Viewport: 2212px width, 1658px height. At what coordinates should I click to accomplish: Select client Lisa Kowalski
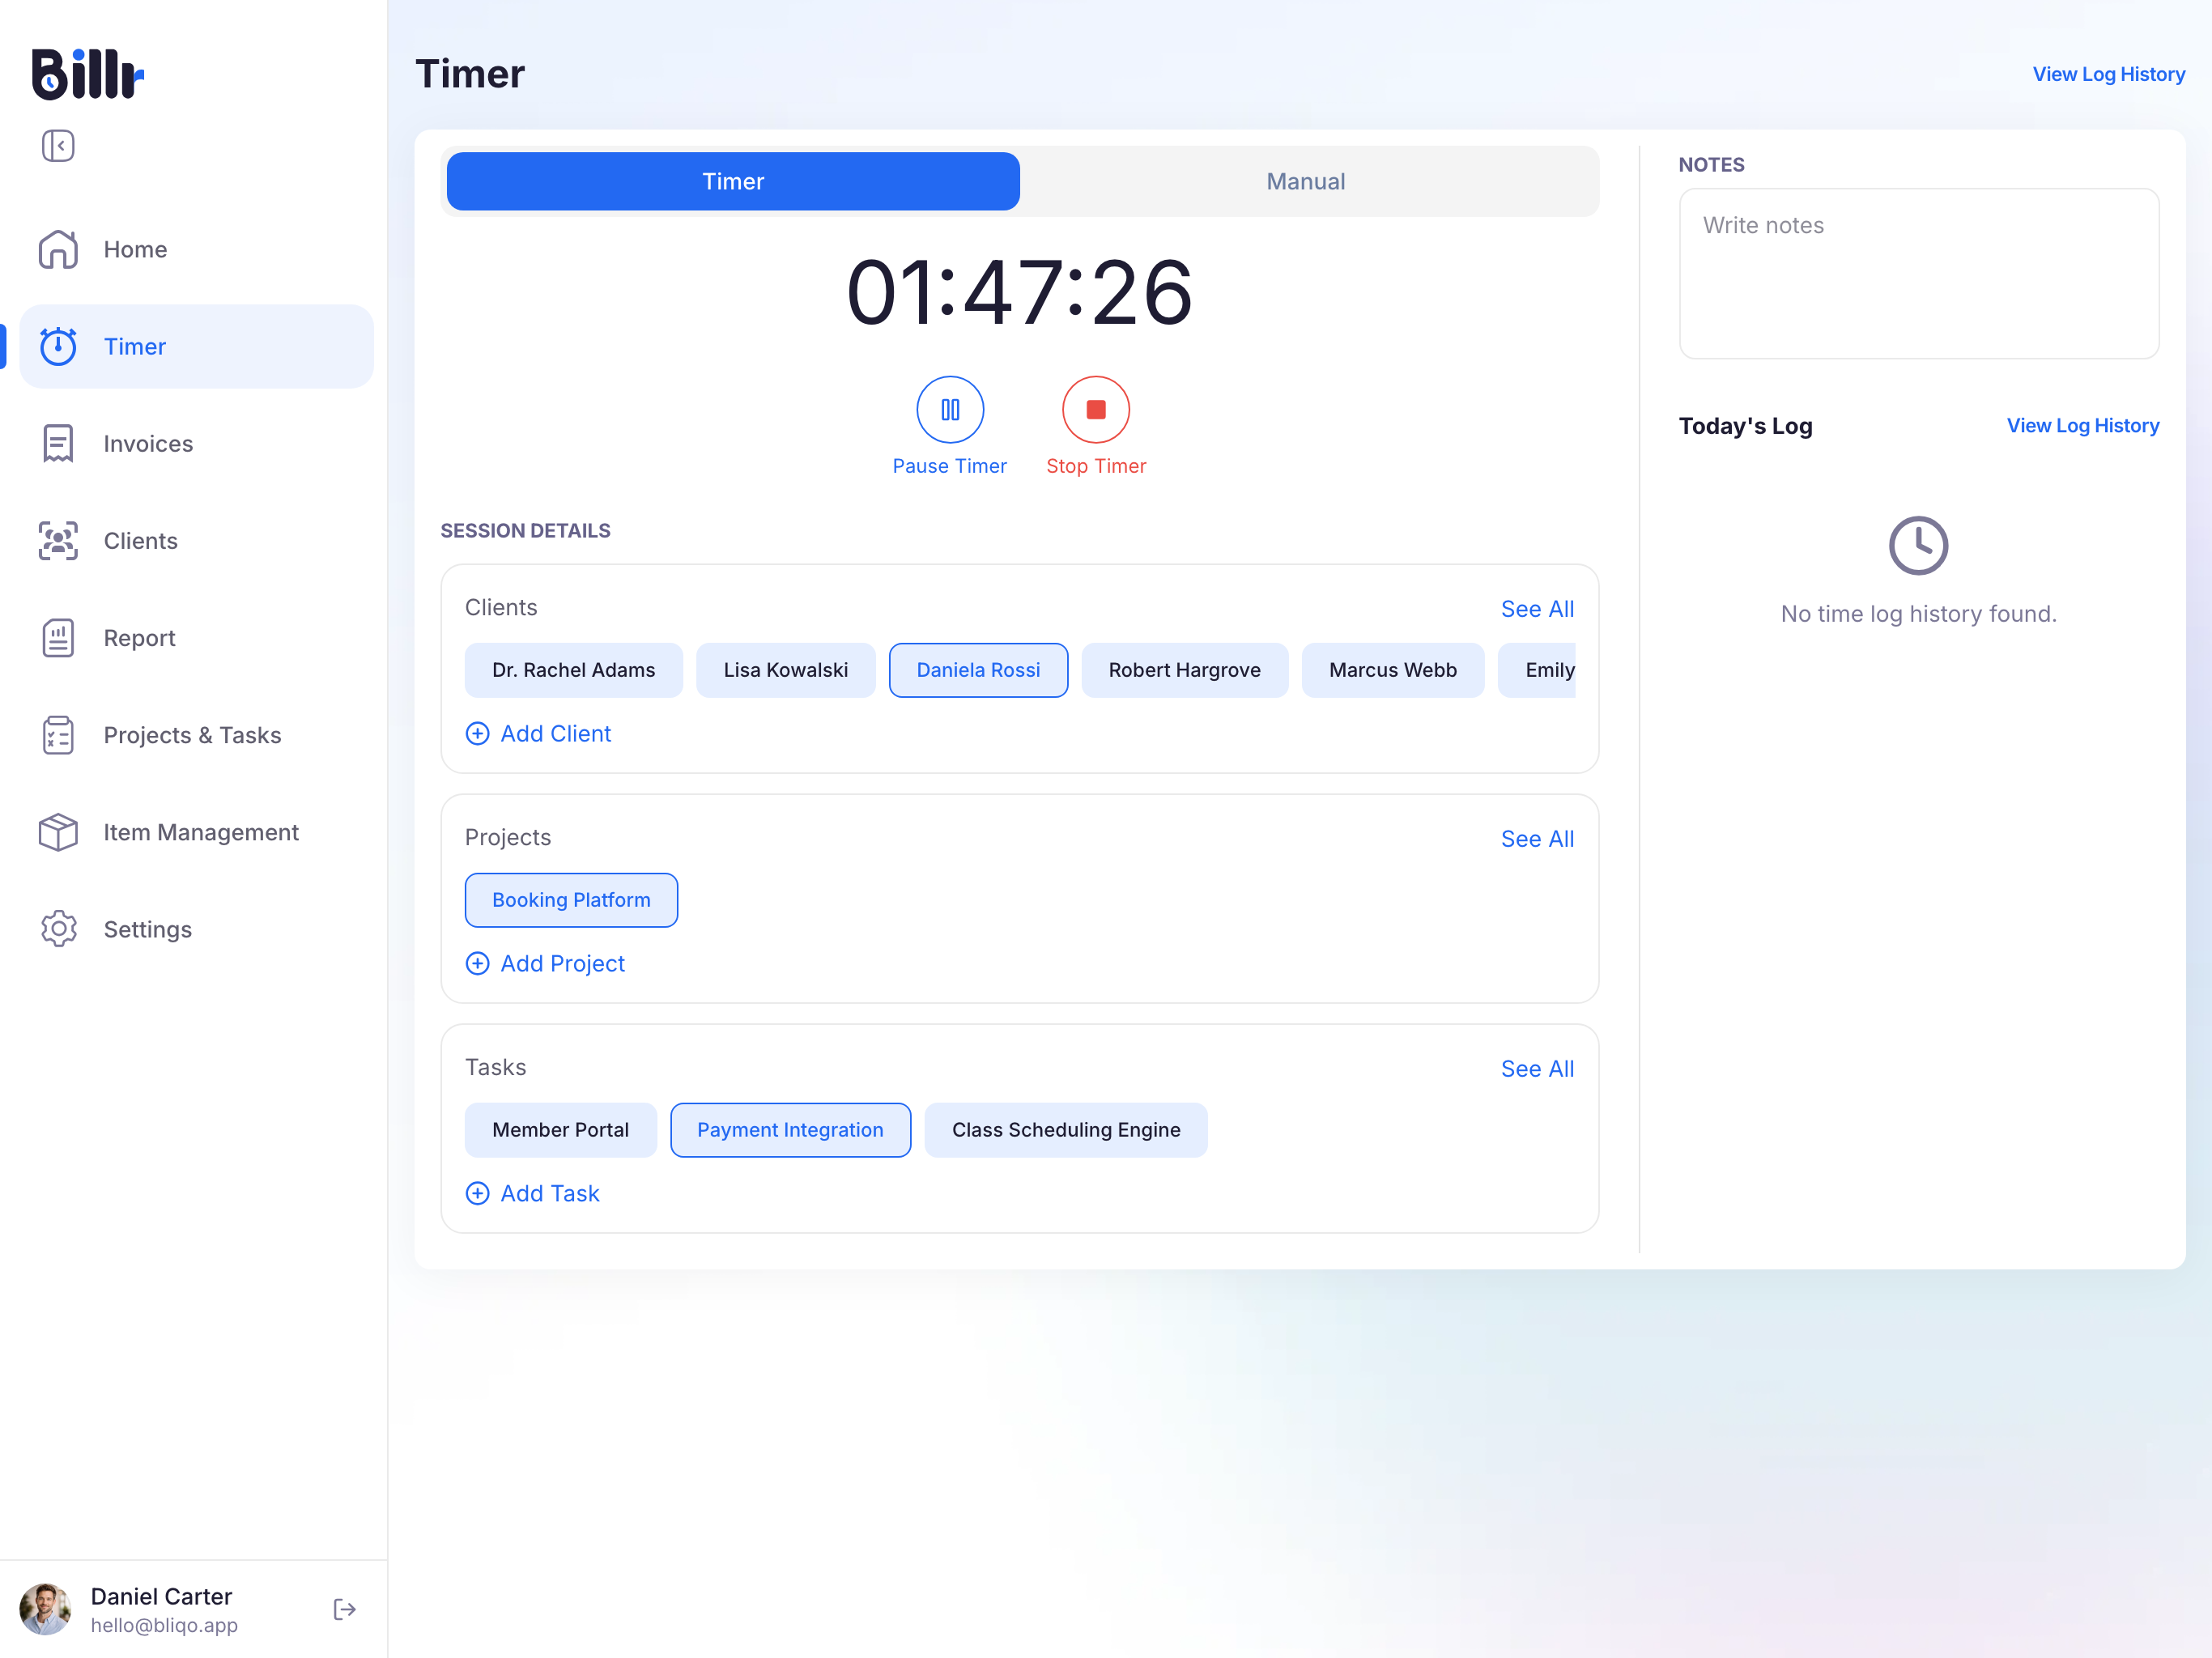(x=786, y=670)
